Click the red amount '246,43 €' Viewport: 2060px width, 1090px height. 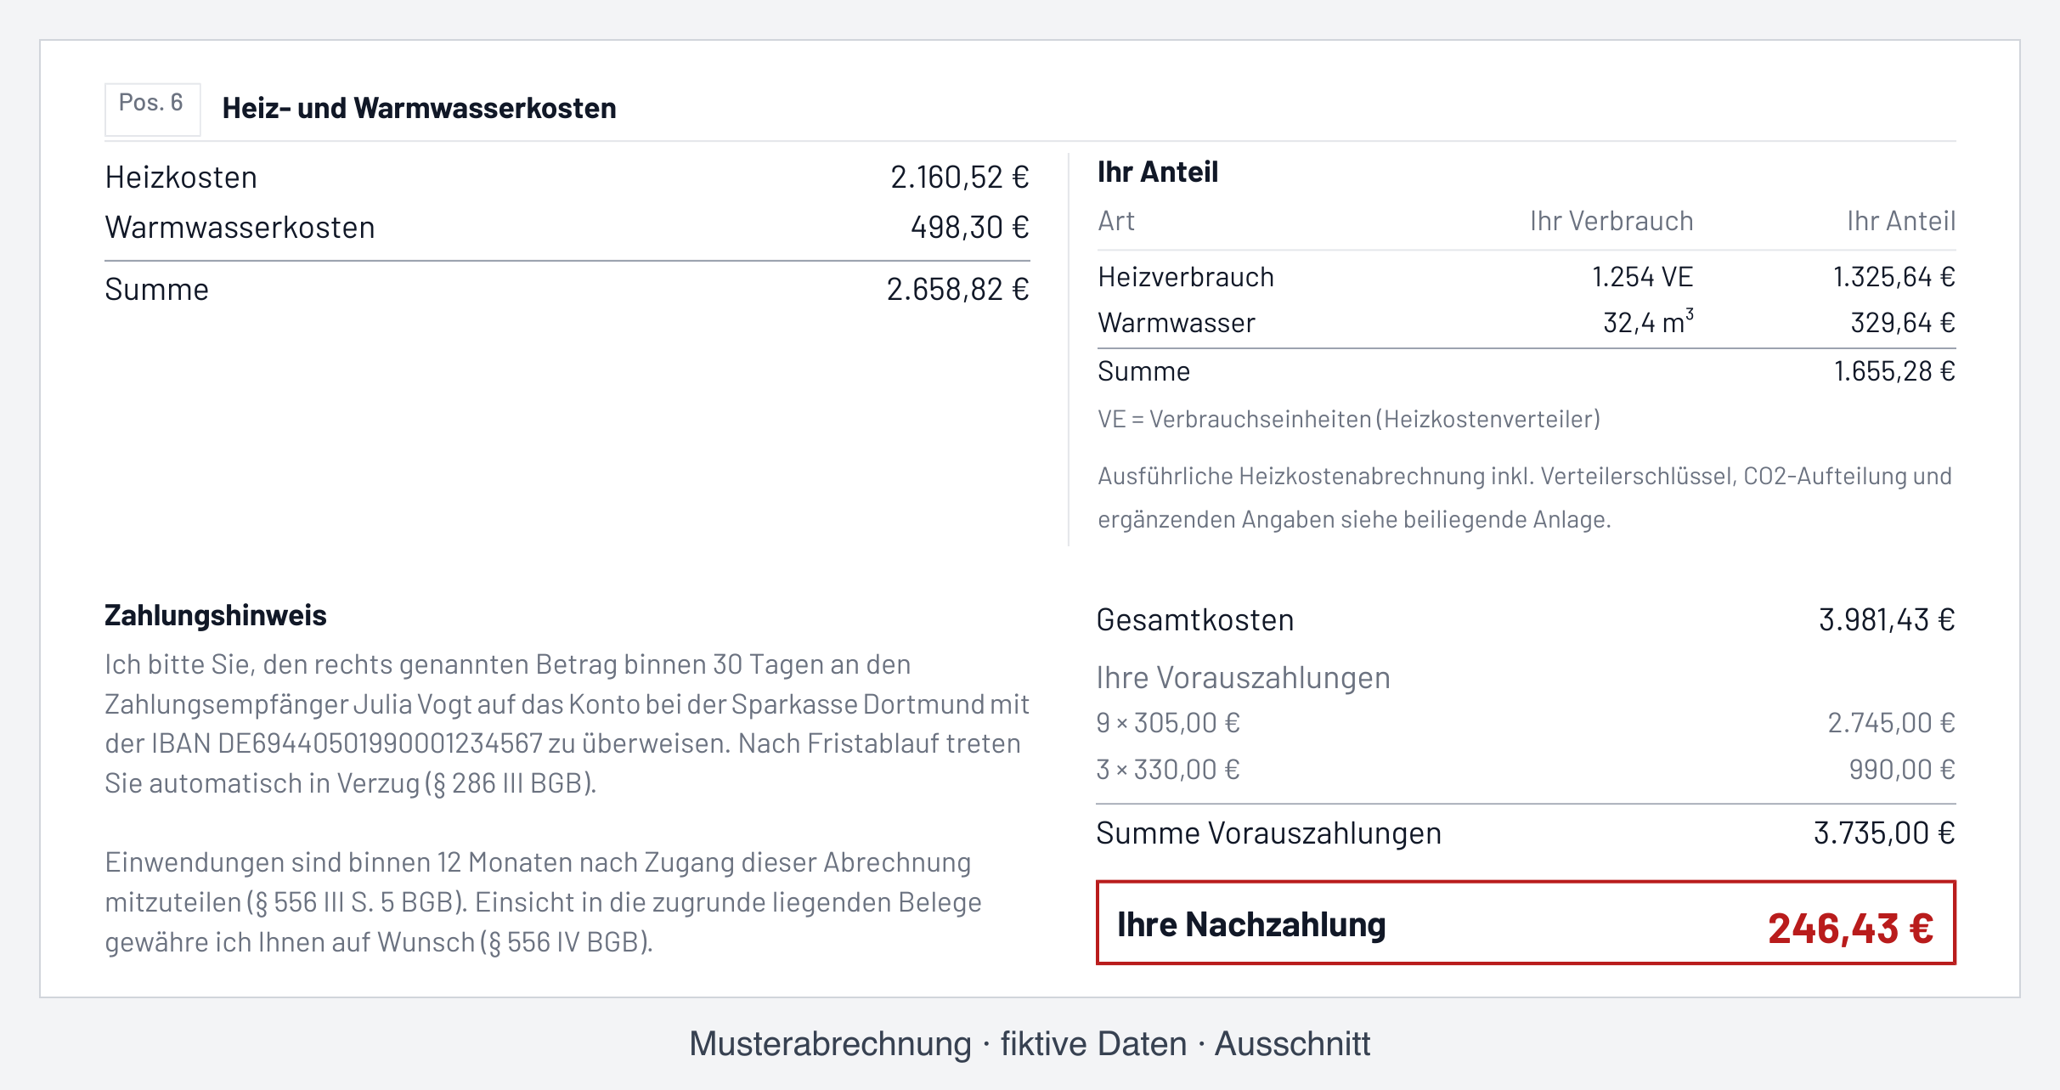tap(1851, 928)
